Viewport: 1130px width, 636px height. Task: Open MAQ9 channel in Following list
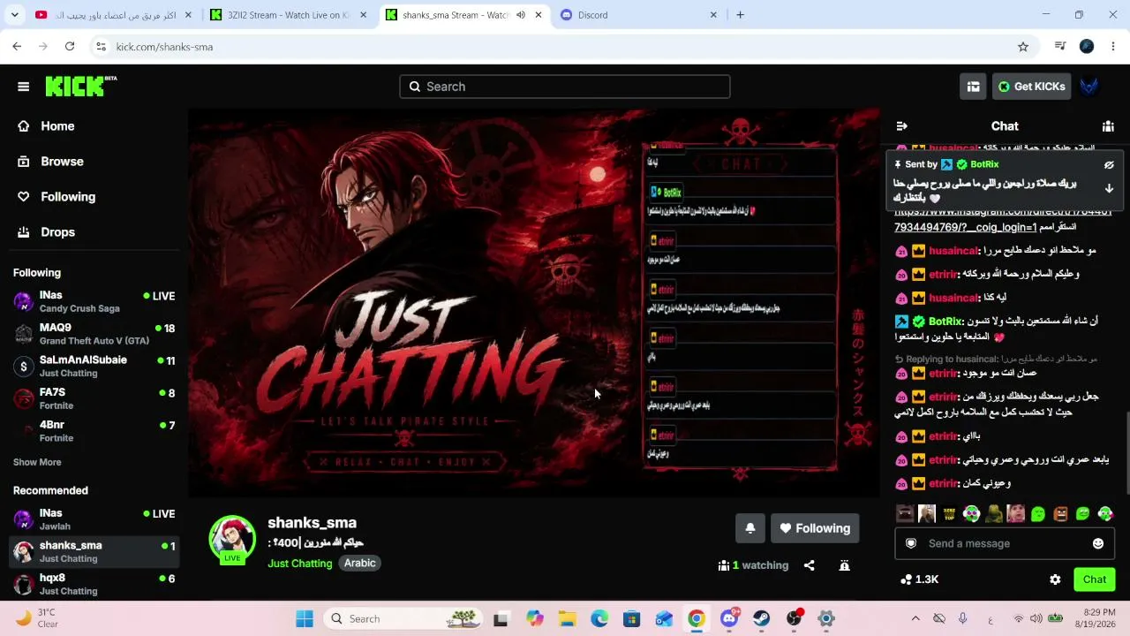pos(94,334)
